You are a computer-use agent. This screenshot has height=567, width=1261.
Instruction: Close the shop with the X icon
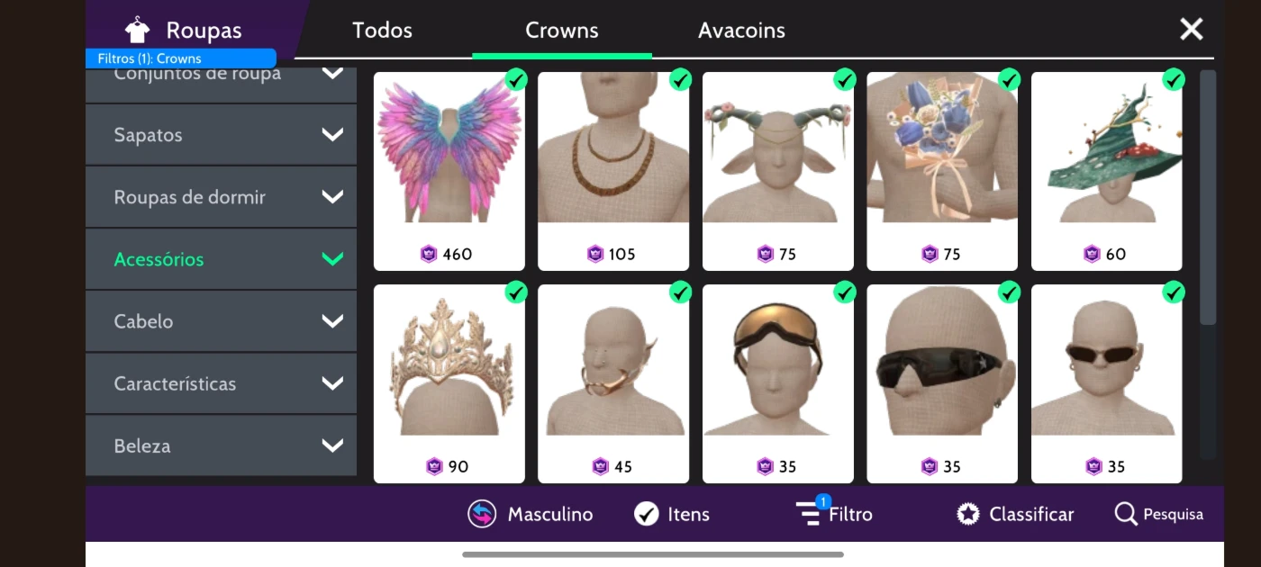(x=1192, y=30)
